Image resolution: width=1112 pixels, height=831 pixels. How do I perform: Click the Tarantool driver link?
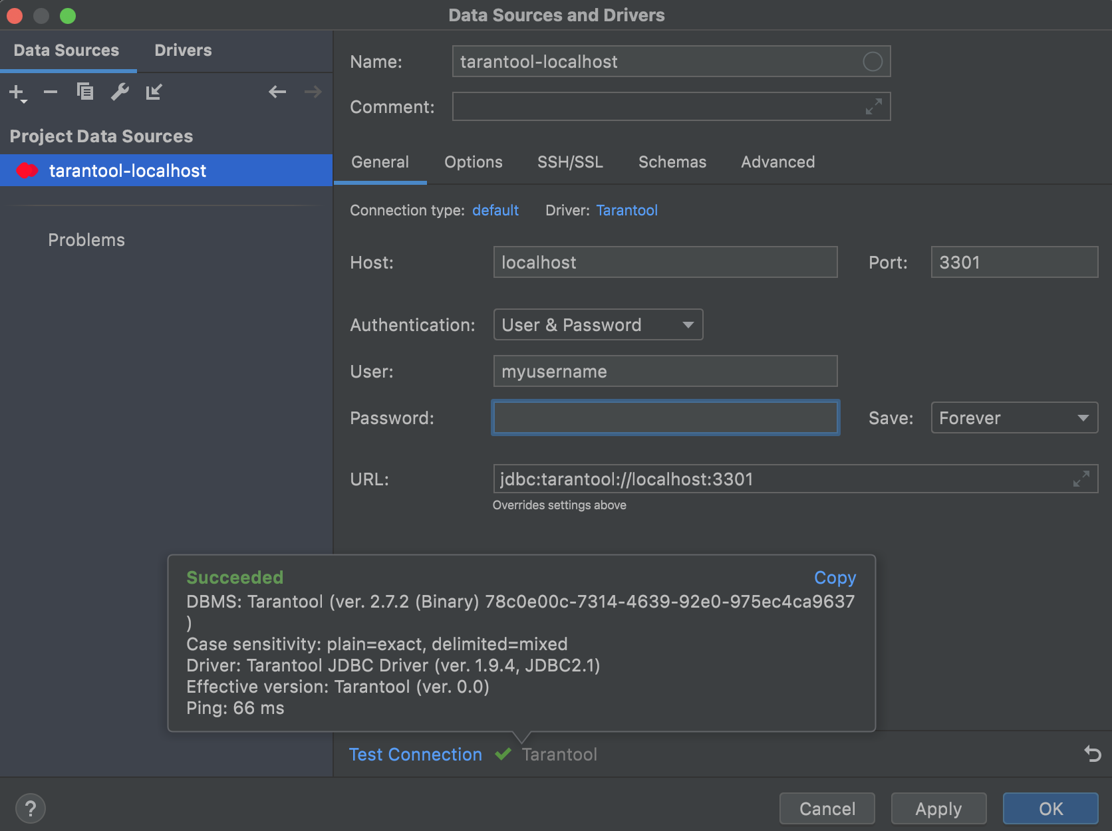point(627,210)
